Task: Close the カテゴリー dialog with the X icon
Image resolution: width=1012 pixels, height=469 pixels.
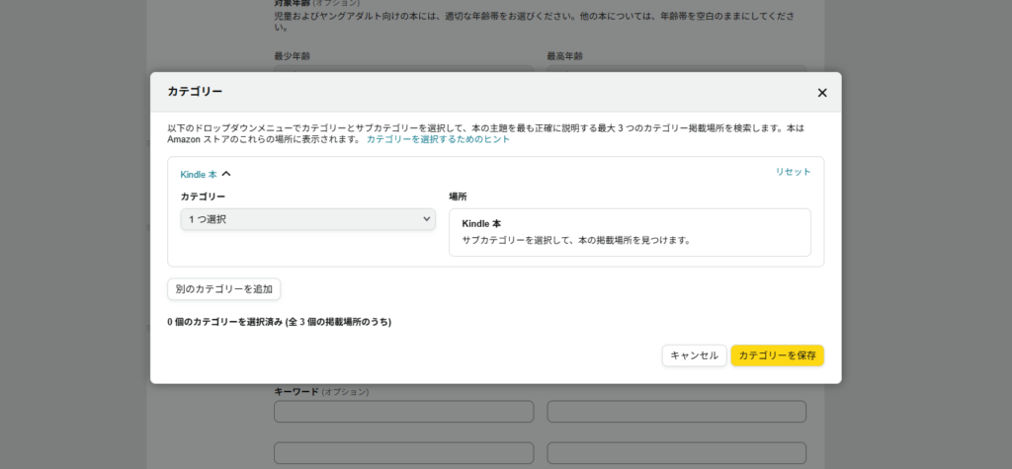Action: (821, 93)
